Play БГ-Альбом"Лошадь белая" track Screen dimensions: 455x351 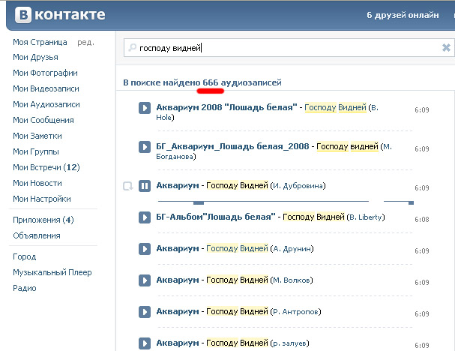[145, 217]
